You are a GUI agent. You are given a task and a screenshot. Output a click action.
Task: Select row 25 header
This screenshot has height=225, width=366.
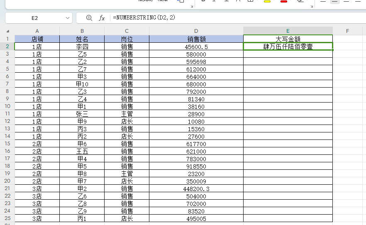coord(7,218)
